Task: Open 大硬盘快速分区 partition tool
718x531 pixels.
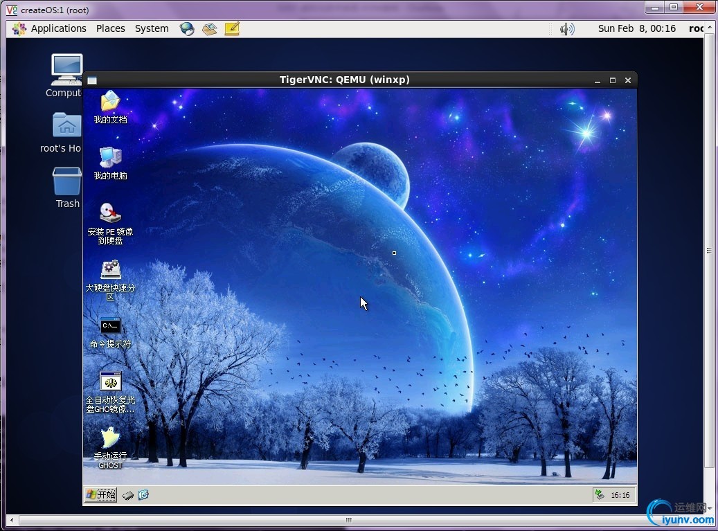Action: tap(110, 270)
